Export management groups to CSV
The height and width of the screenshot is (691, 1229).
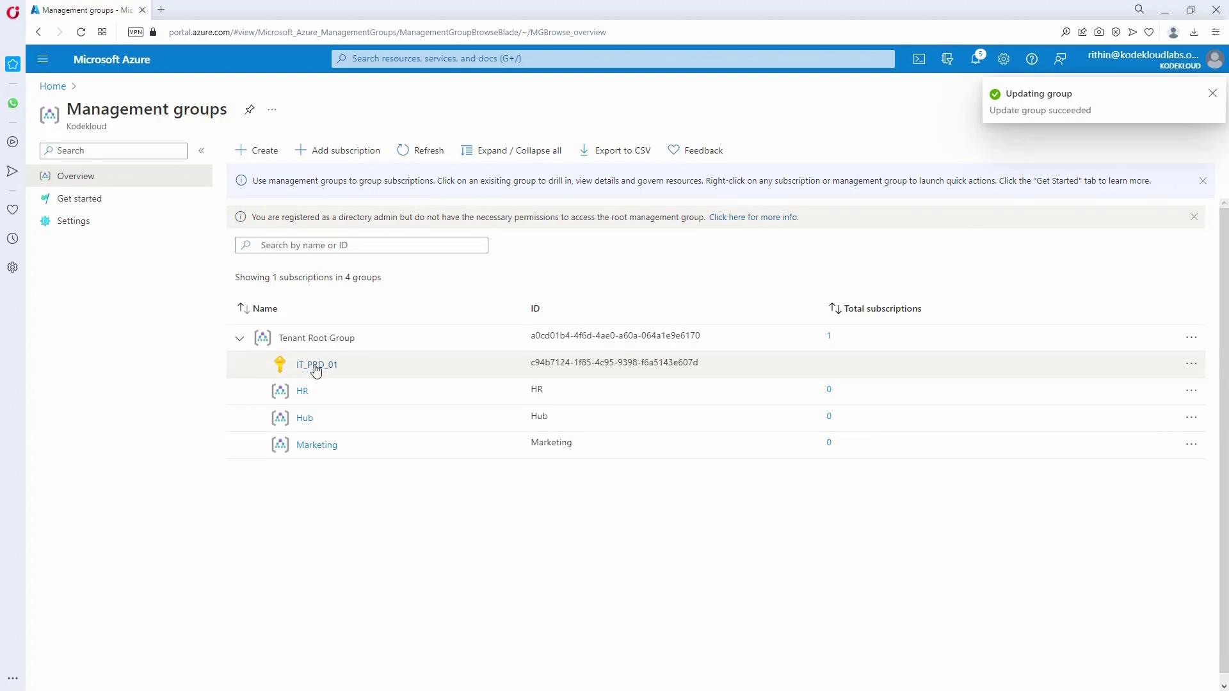(614, 150)
